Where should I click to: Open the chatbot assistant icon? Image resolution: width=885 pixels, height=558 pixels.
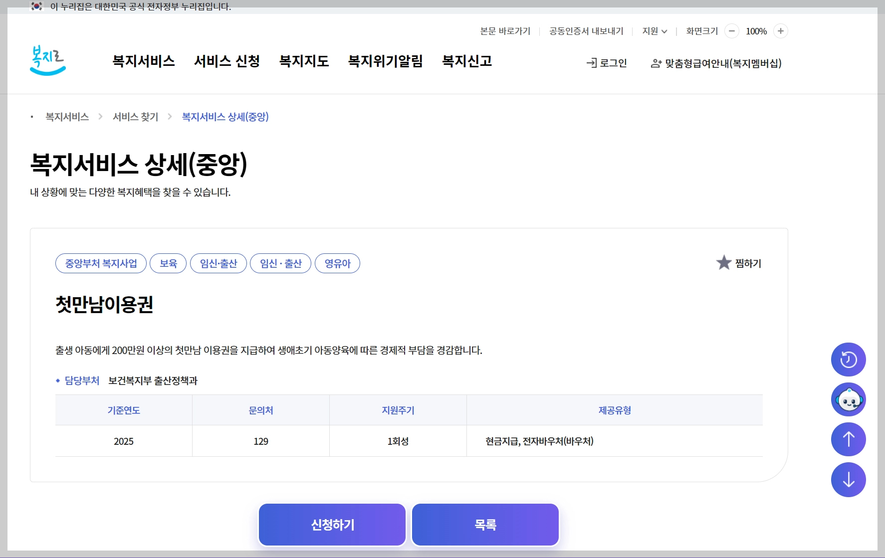[849, 399]
